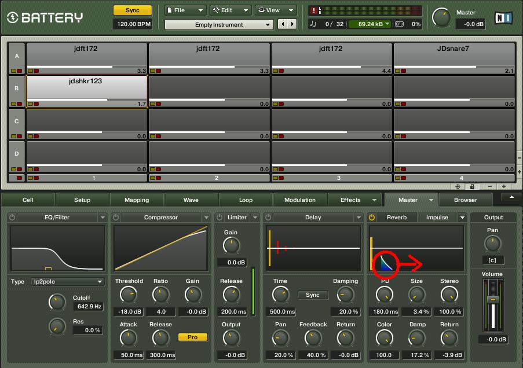Click the Delay Time 500.0 ms value
Viewport: 523px width, 368px height.
coord(281,312)
